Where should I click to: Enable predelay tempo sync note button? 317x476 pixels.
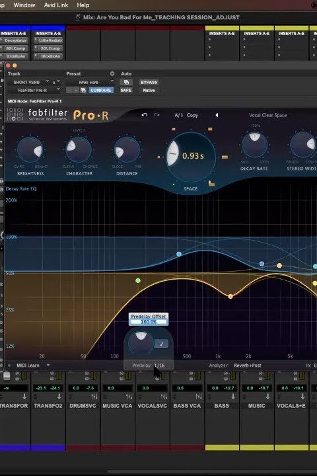click(161, 343)
